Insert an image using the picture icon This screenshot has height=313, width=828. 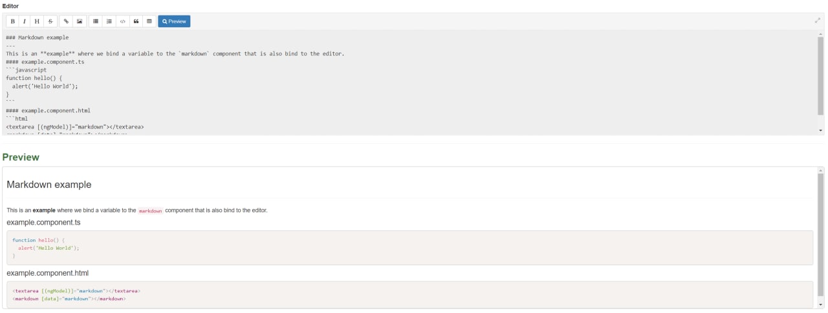click(x=80, y=21)
